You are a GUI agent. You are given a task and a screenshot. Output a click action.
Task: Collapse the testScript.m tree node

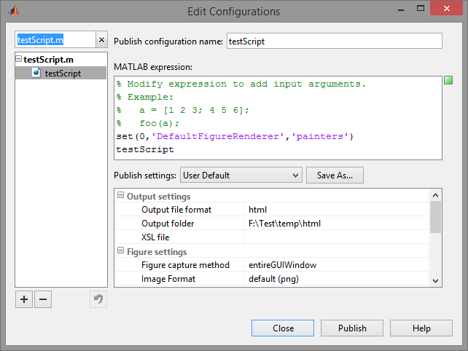click(x=18, y=59)
